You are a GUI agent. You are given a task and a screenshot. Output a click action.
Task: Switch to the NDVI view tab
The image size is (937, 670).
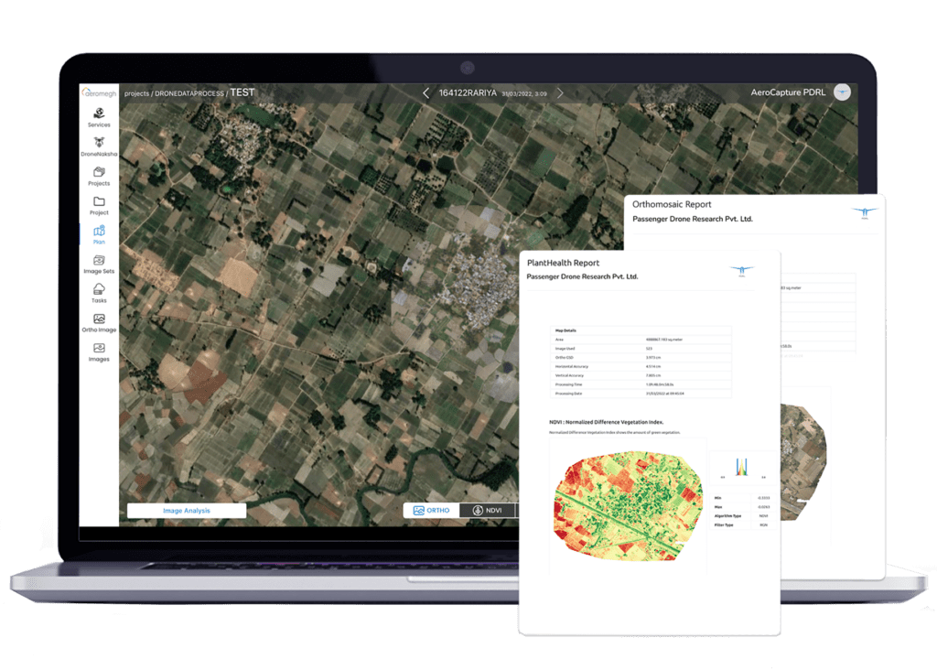(x=486, y=511)
